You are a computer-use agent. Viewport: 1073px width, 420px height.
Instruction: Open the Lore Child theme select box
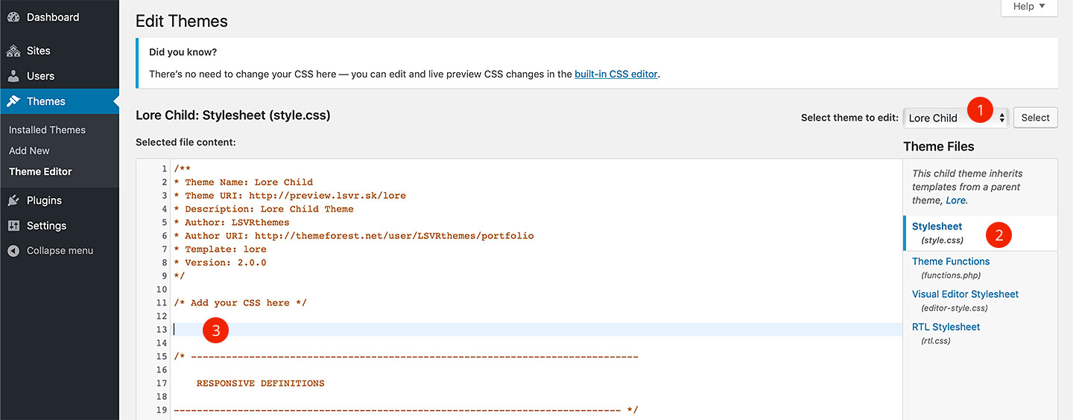point(956,118)
